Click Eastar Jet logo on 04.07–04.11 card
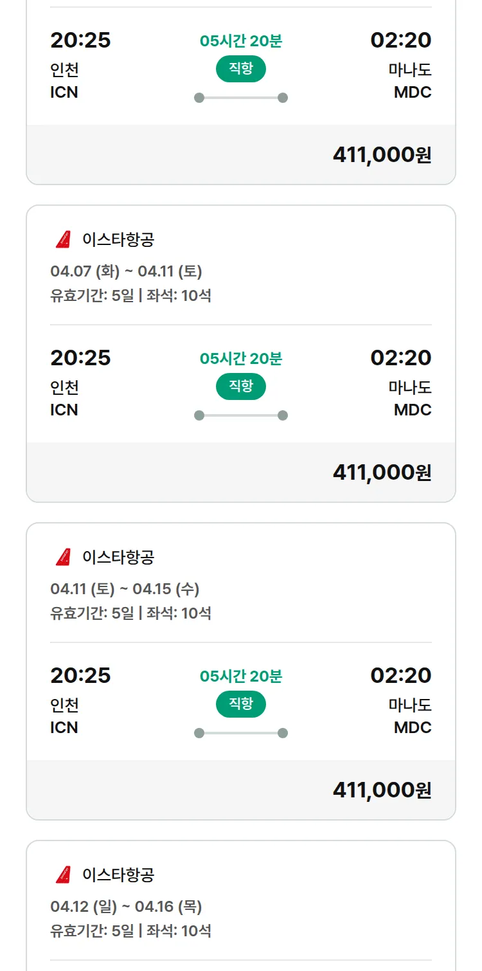482x971 pixels. click(63, 240)
